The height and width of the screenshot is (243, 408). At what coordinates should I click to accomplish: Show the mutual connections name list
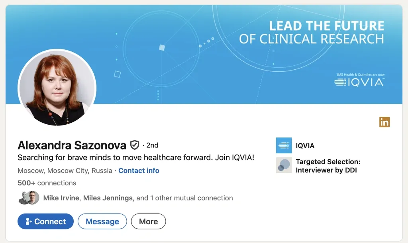tap(138, 198)
